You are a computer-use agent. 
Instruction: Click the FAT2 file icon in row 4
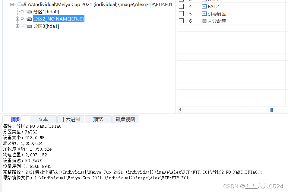click(204, 7)
